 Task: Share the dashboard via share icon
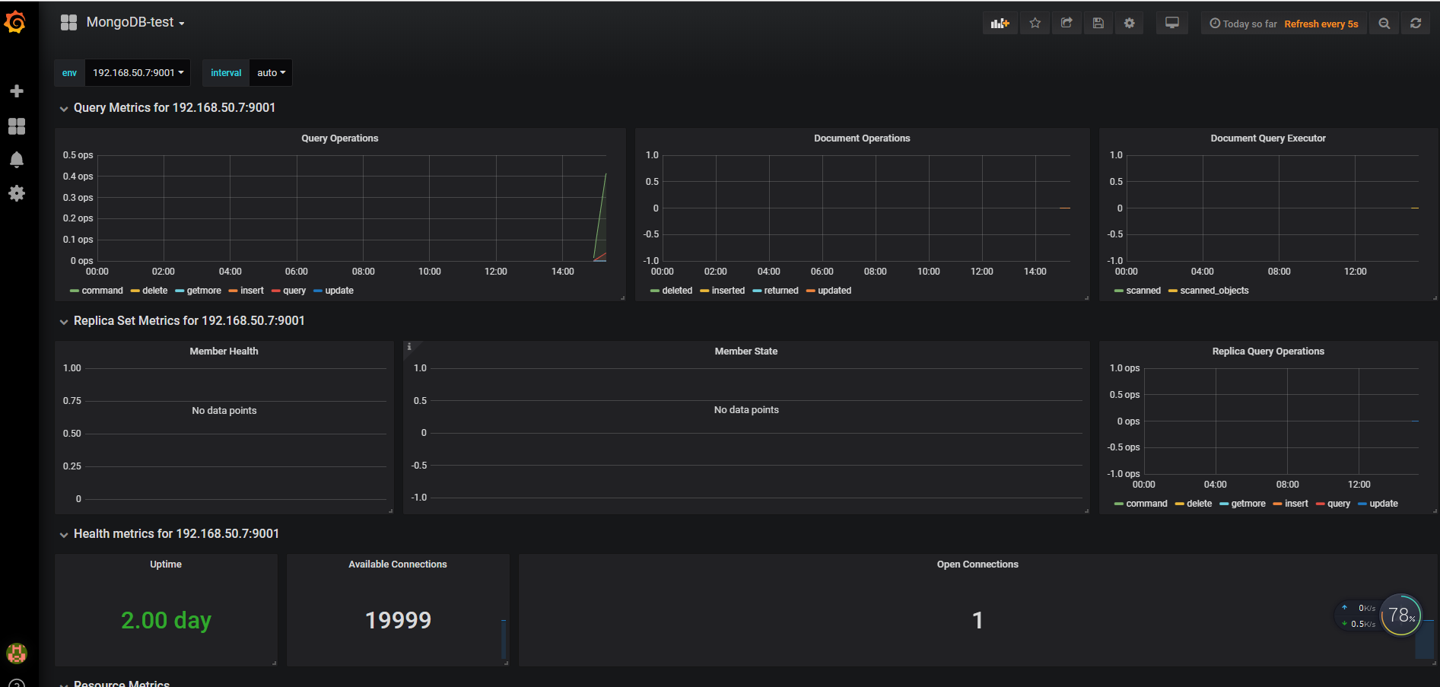1066,24
